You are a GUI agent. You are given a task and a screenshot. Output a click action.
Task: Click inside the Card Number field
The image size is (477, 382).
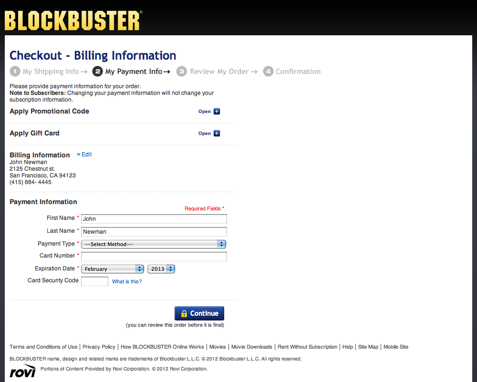pos(154,256)
